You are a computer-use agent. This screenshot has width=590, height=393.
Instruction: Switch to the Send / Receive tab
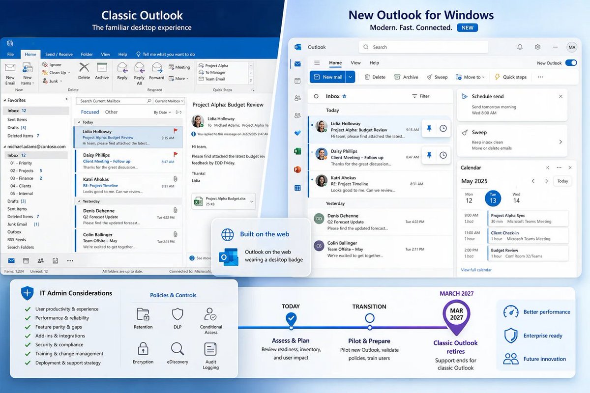point(59,54)
